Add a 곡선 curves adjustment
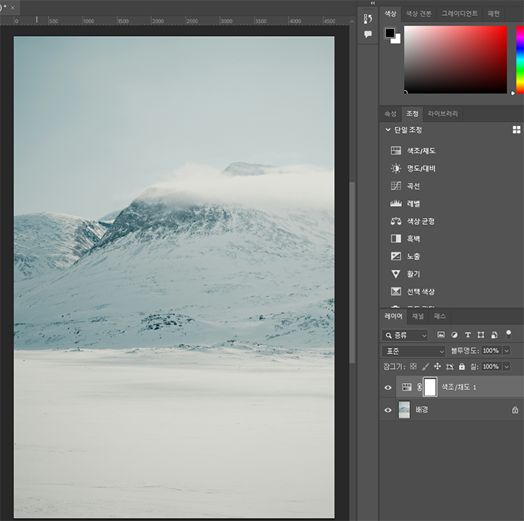This screenshot has width=524, height=521. point(406,186)
